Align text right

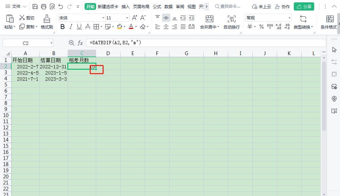(175, 27)
